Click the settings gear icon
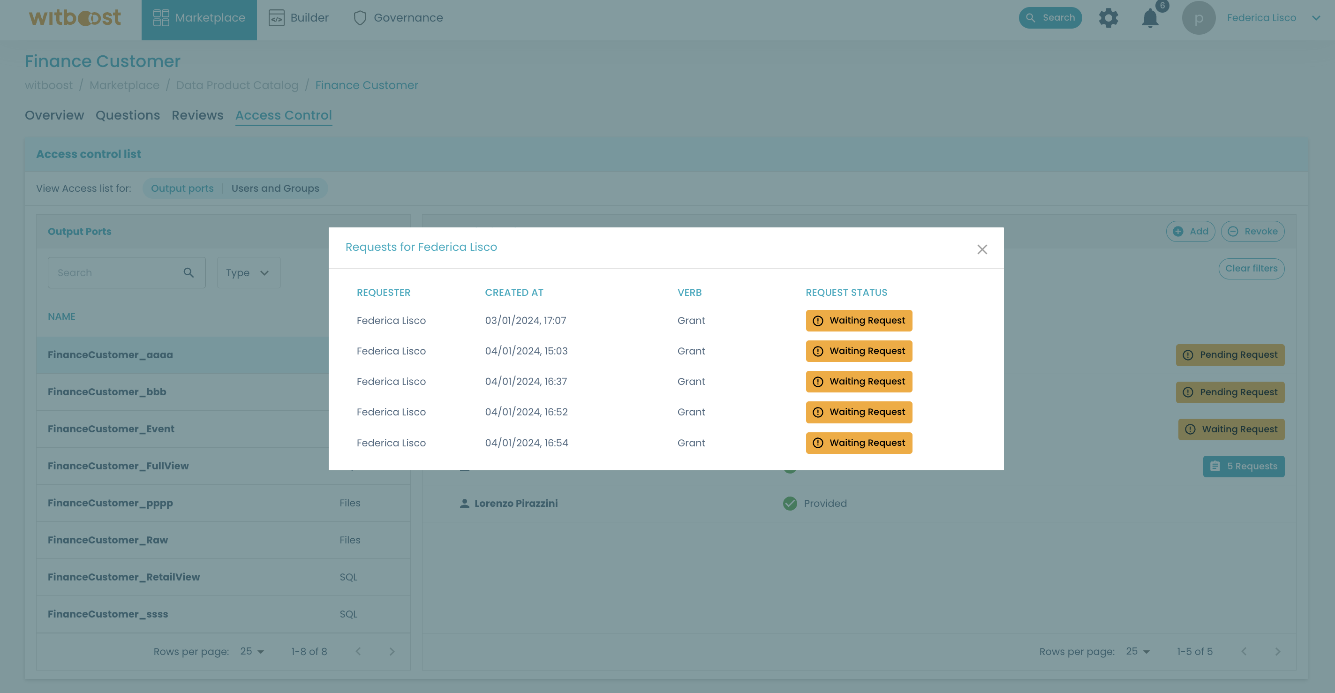This screenshot has width=1335, height=693. [1109, 18]
